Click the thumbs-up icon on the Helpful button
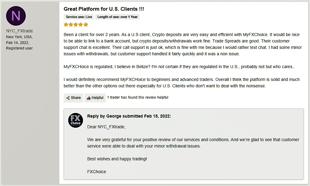This screenshot has width=310, height=186. coord(88,98)
